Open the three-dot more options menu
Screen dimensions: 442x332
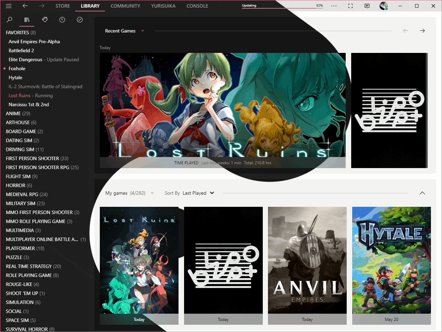334,6
